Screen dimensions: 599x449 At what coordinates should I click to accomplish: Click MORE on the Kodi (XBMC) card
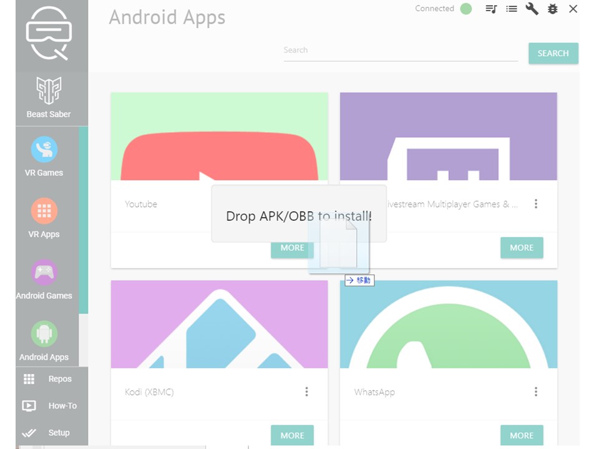(292, 436)
